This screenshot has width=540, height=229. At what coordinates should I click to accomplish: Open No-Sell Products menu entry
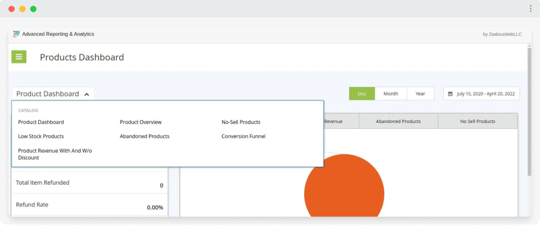[x=241, y=122]
